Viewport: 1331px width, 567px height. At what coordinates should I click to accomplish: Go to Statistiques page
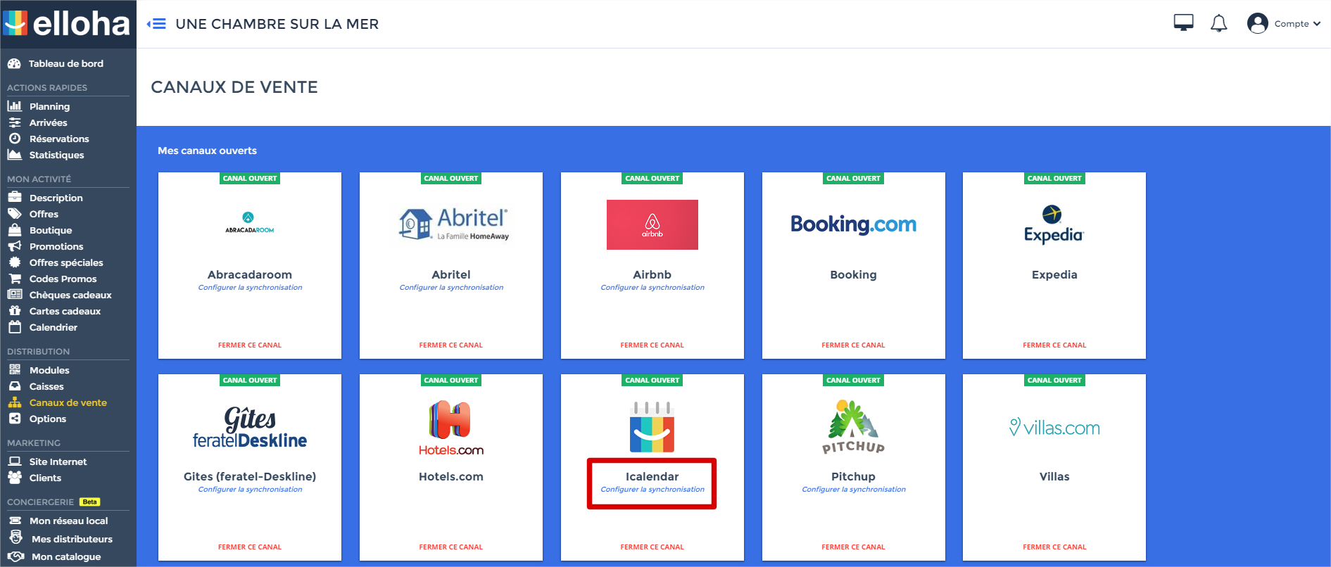[x=56, y=155]
